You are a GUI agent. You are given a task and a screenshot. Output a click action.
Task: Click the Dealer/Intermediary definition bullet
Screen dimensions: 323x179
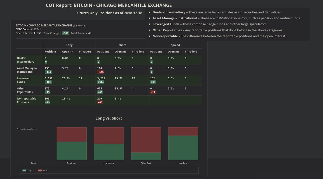tap(217, 12)
